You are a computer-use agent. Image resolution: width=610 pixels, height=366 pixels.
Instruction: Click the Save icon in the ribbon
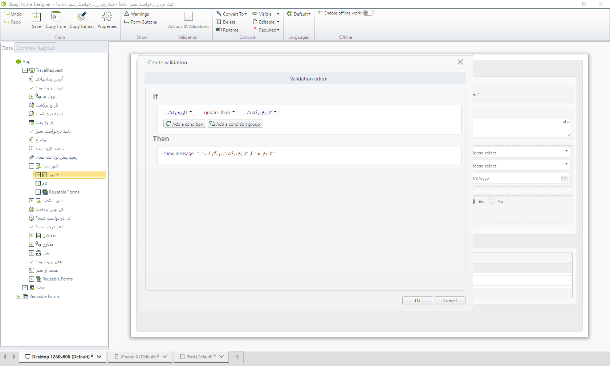tap(36, 17)
